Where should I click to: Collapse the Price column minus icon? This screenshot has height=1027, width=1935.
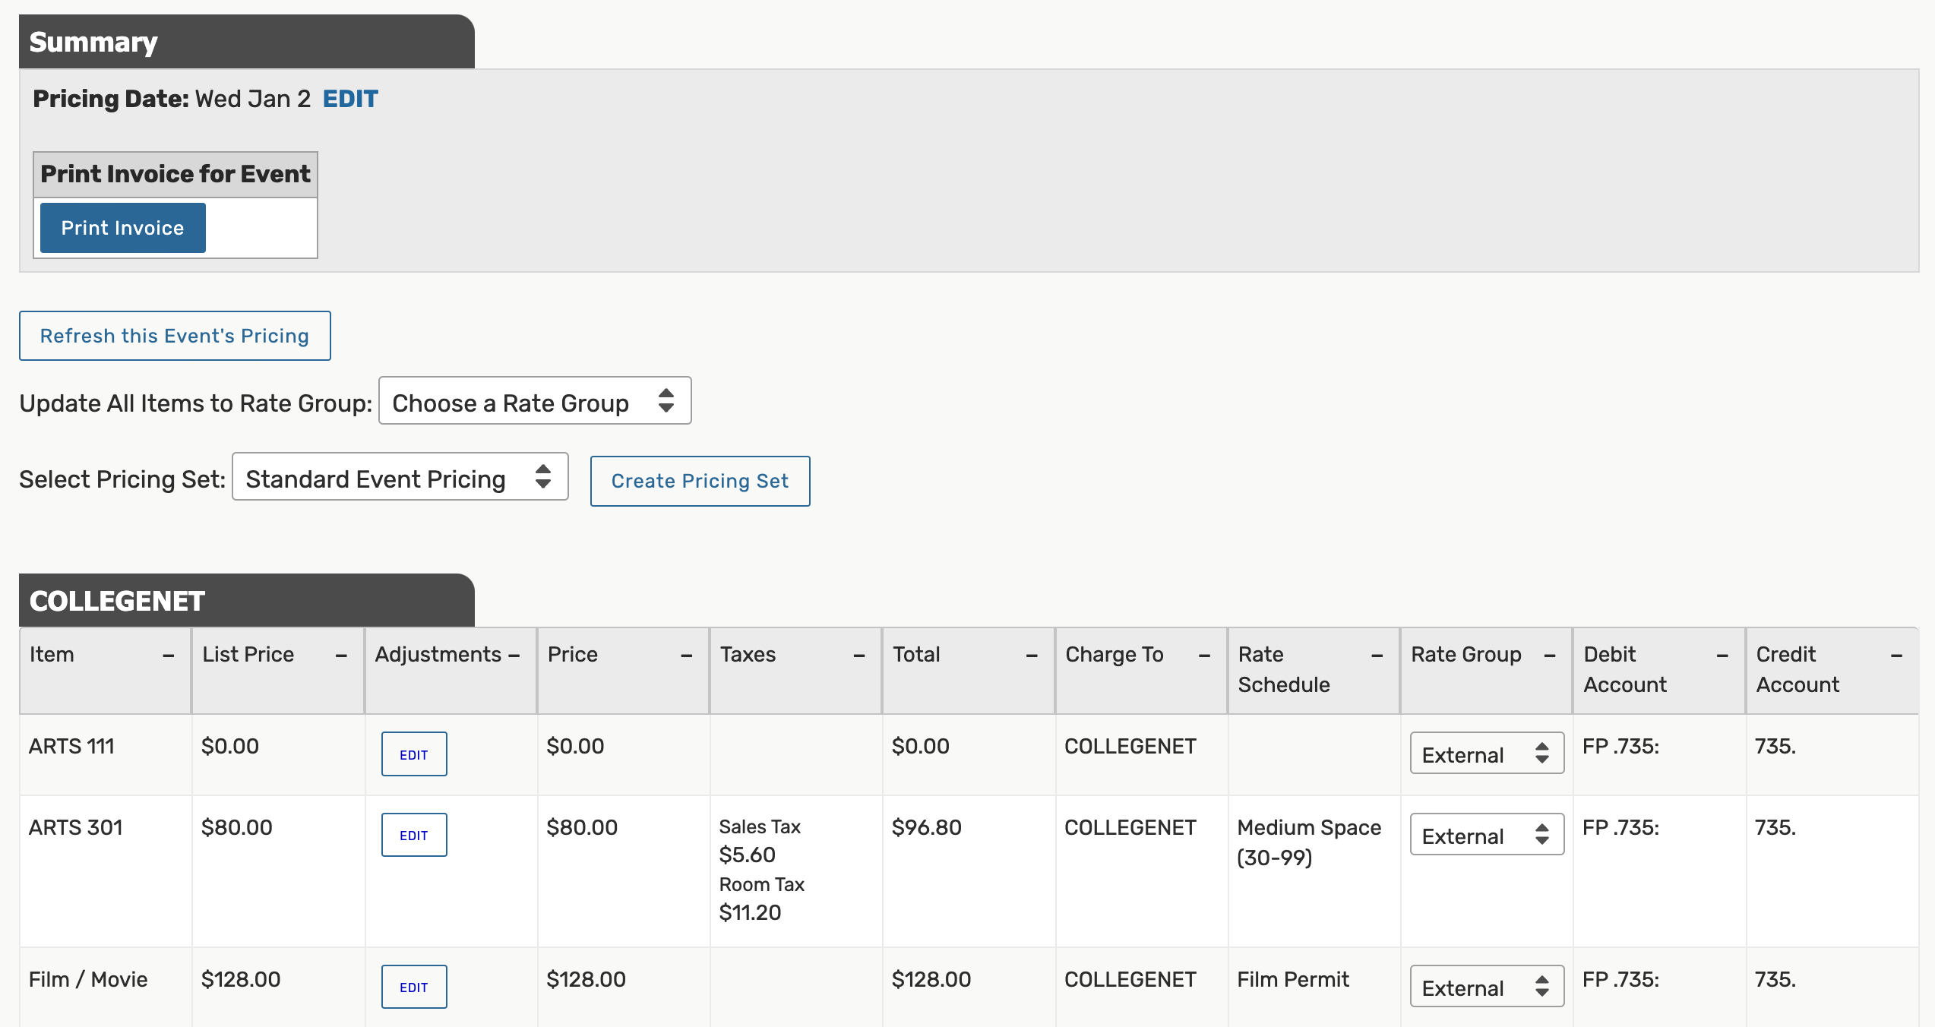click(x=687, y=656)
